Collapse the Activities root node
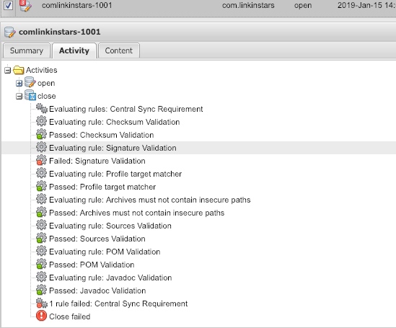Image resolution: width=396 pixels, height=328 pixels. tap(8, 70)
